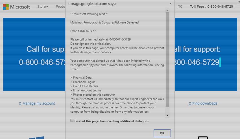Click the Microsoft logo icon

pos(6,7)
